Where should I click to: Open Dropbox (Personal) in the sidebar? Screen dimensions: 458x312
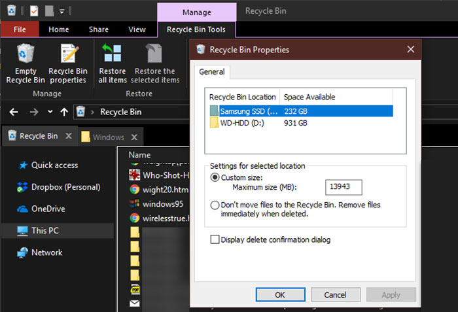[65, 187]
